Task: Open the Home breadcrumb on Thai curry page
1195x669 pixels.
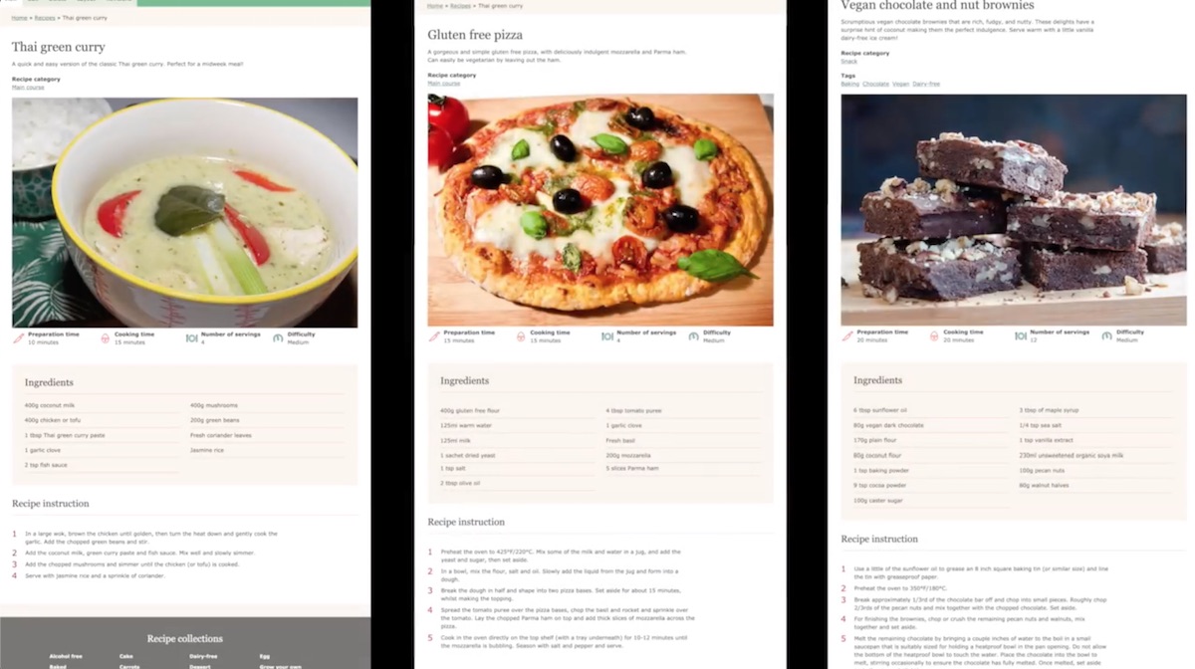Action: [19, 18]
